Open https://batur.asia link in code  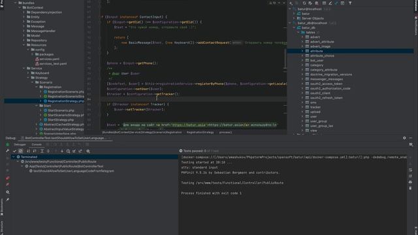click(189, 125)
